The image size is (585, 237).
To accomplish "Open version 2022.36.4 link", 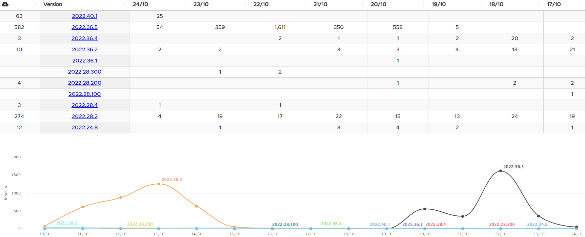I will (x=85, y=38).
